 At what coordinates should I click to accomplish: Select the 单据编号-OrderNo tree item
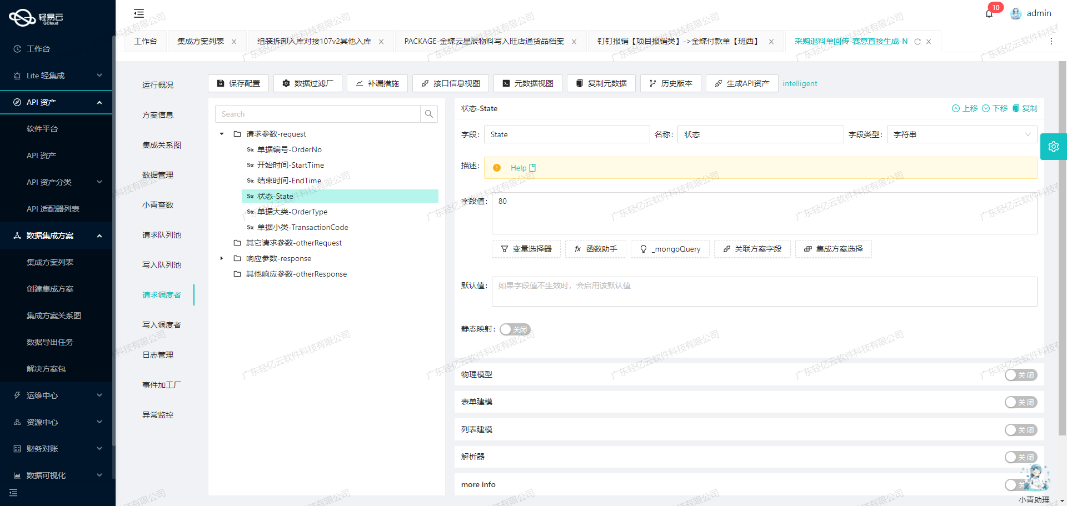(x=290, y=149)
